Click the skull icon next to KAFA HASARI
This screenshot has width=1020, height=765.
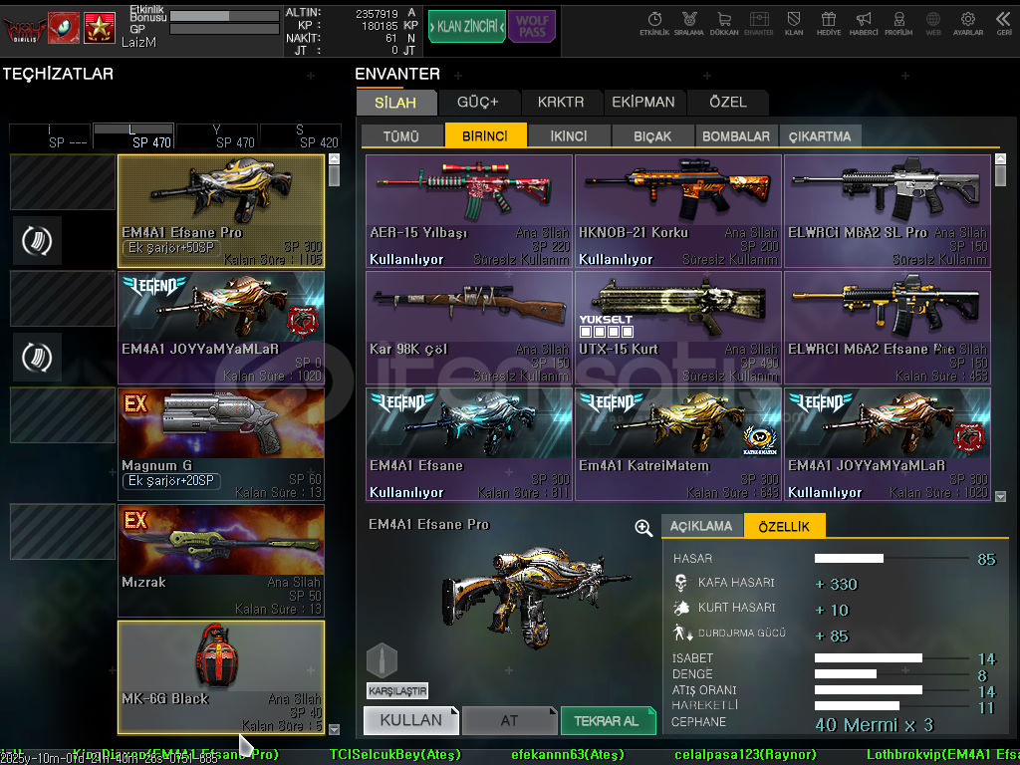[681, 582]
